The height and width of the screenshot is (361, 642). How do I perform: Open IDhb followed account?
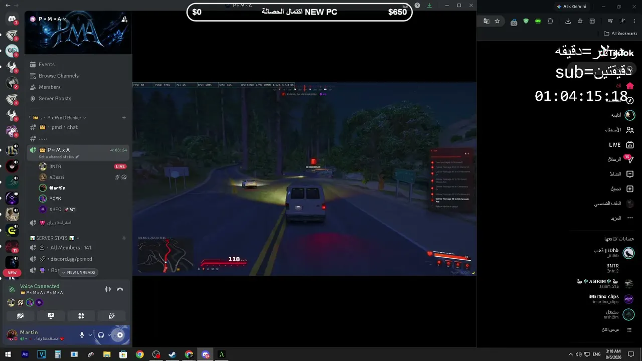coord(614,253)
